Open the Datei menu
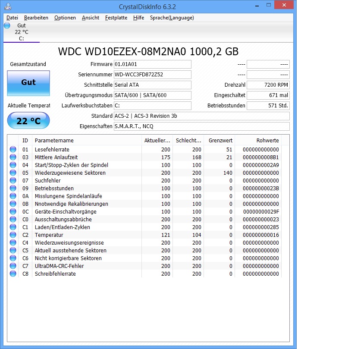 (12, 18)
